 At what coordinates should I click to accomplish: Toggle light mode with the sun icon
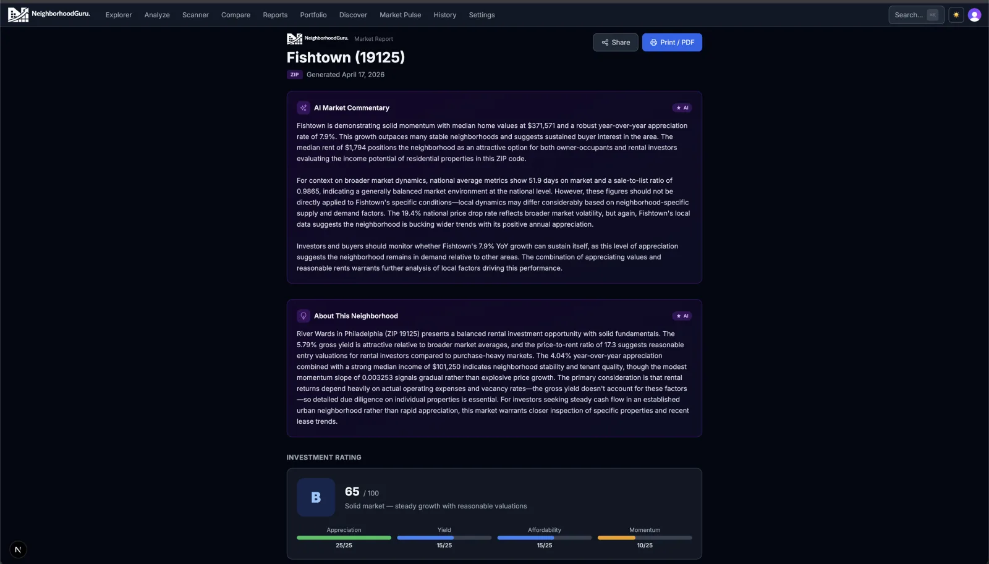tap(956, 14)
